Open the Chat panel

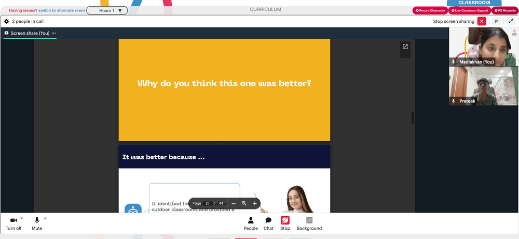click(268, 223)
